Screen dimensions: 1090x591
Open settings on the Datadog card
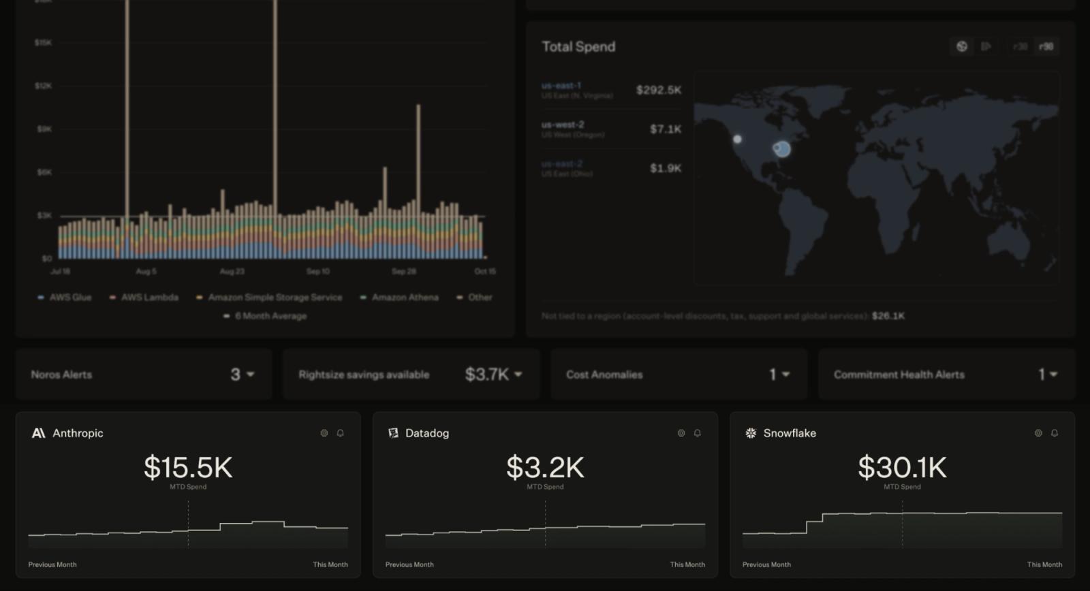[x=681, y=433]
